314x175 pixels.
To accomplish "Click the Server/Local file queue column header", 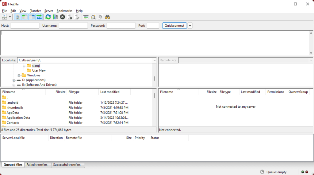I will [25, 138].
